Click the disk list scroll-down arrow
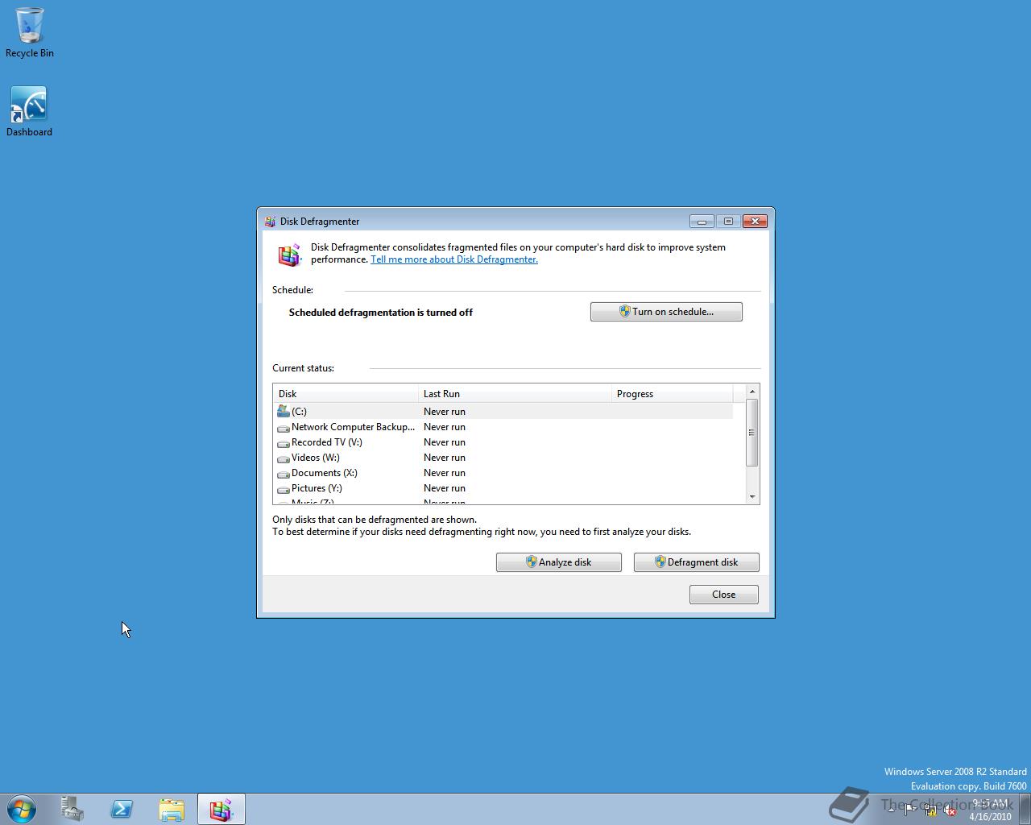The height and width of the screenshot is (825, 1031). (752, 497)
